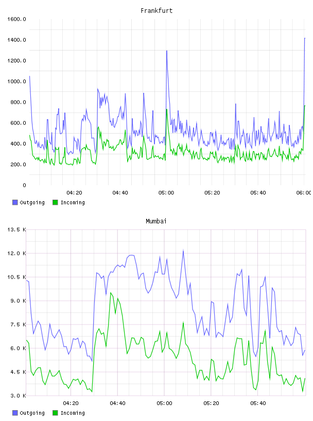Click the 400.0 y-axis label in Frankfurt chart
The width and height of the screenshot is (313, 421).
pyautogui.click(x=18, y=143)
